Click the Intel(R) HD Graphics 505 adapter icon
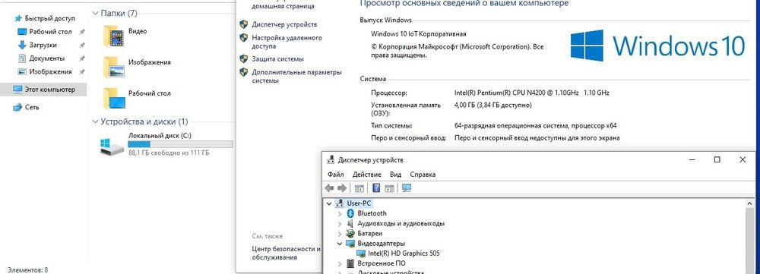Screen dimensions: 760x274 [361, 254]
